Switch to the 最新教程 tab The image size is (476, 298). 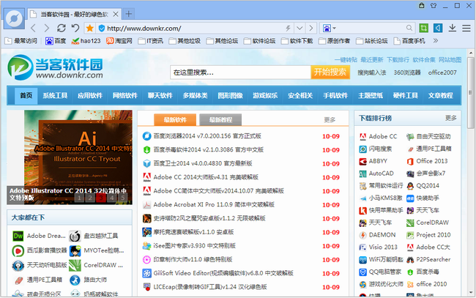[x=220, y=119]
